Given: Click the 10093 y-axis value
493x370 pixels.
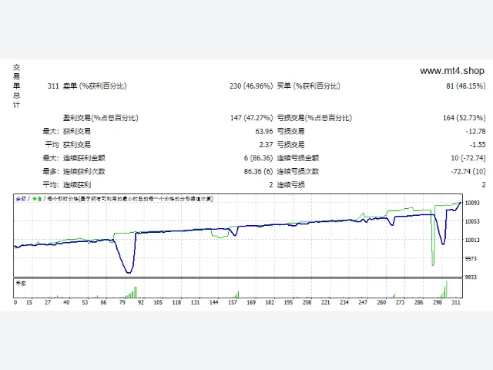Looking at the screenshot, I should [x=472, y=203].
